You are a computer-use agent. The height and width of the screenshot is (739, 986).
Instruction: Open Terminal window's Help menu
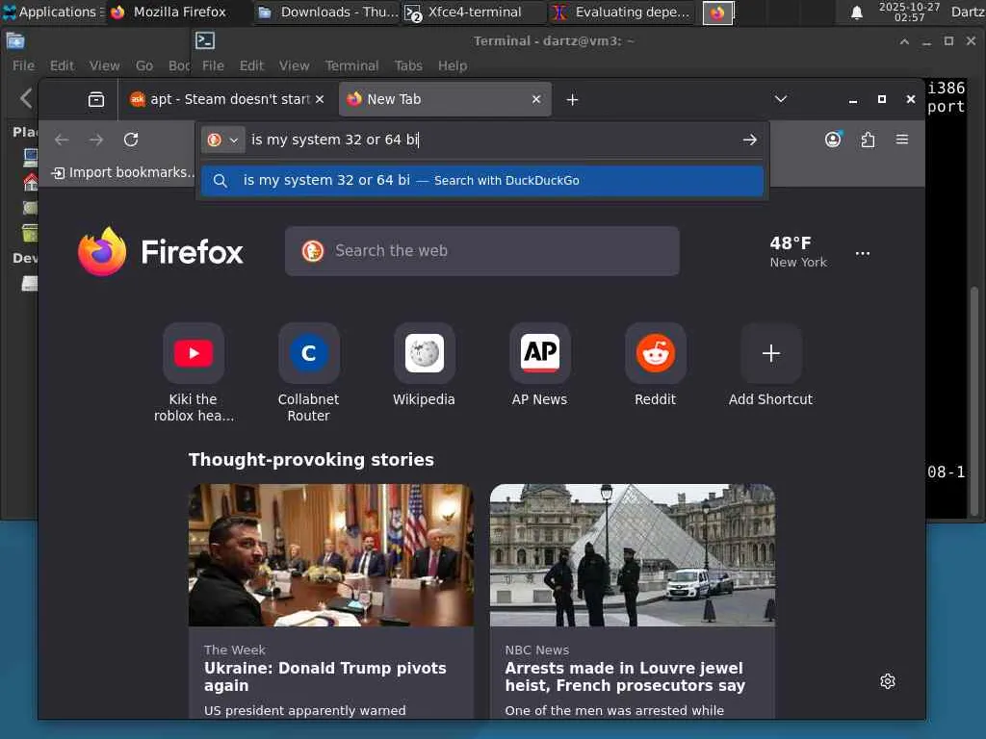tap(453, 65)
